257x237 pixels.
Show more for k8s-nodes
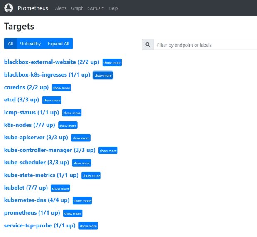point(68,126)
